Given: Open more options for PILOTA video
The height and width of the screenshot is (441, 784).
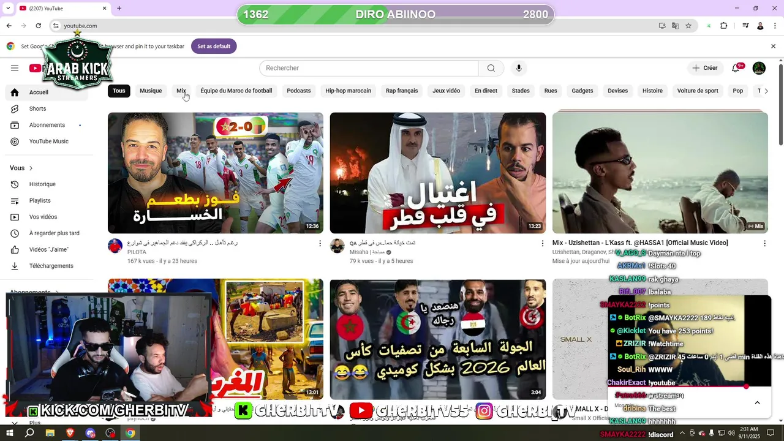Looking at the screenshot, I should tap(320, 244).
